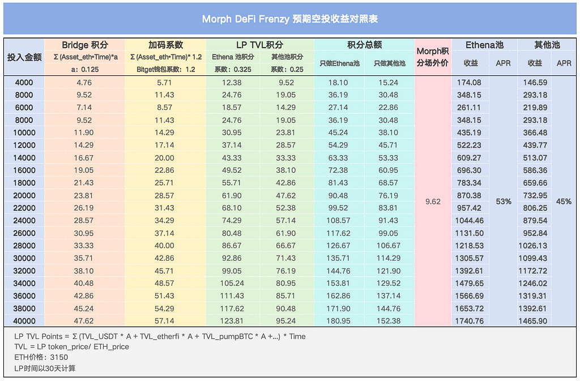Click the title 'Morph DeFi Frenzy 预期空投收益对照表'
580x382 pixels.
coord(289,19)
